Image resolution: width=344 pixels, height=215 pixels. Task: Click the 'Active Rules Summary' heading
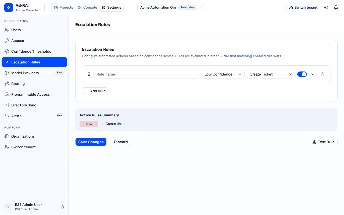tap(99, 115)
